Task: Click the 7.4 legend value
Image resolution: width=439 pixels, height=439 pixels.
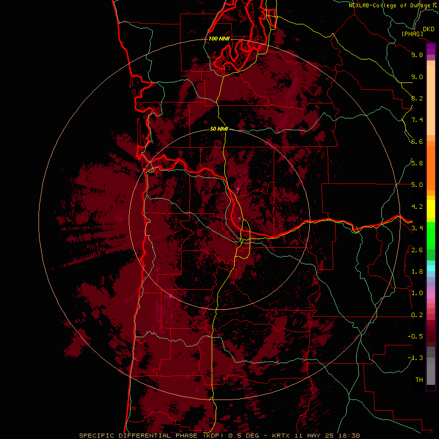Action: point(417,120)
